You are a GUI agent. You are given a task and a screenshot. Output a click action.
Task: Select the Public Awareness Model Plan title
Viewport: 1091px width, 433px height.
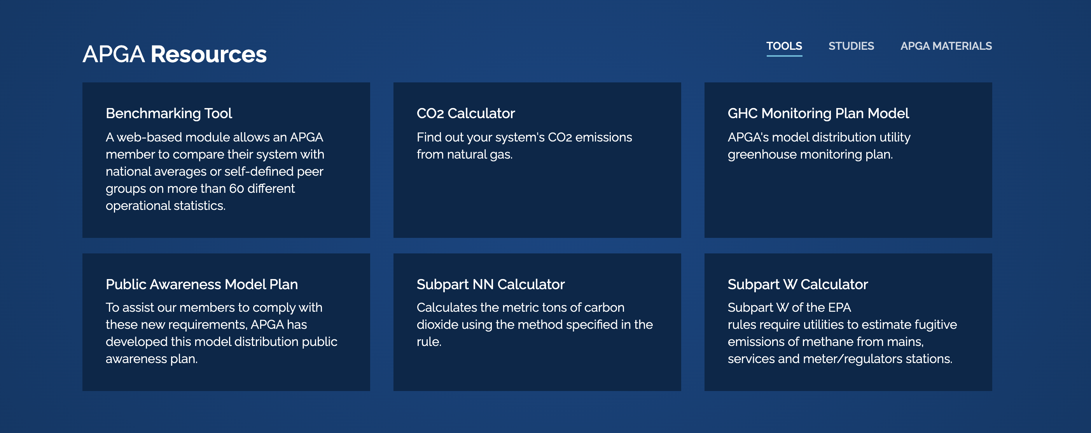click(x=201, y=284)
